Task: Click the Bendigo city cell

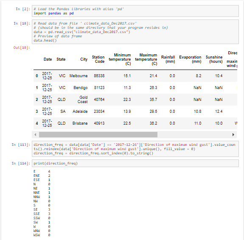Action: [81, 88]
